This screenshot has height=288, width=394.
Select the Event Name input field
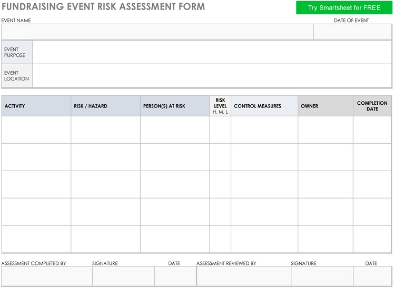coord(157,32)
